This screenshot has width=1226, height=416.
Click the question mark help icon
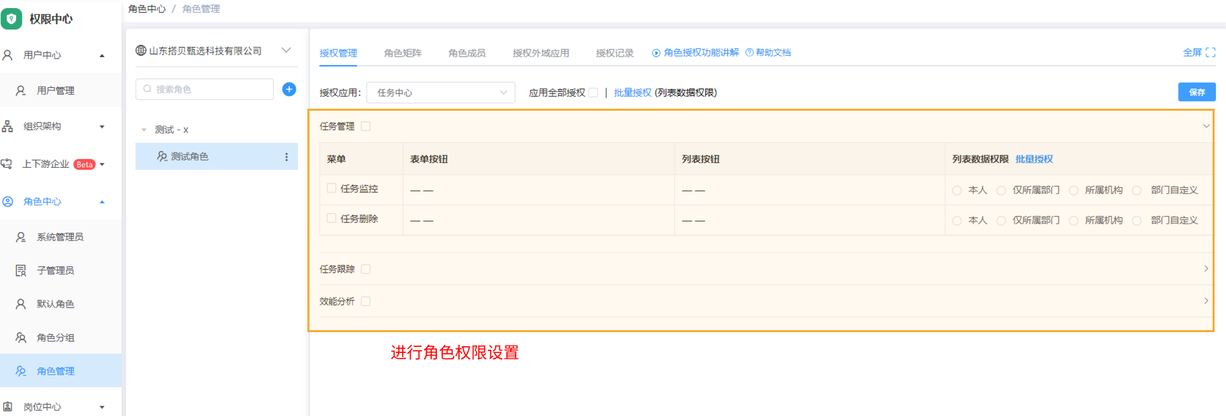click(750, 52)
